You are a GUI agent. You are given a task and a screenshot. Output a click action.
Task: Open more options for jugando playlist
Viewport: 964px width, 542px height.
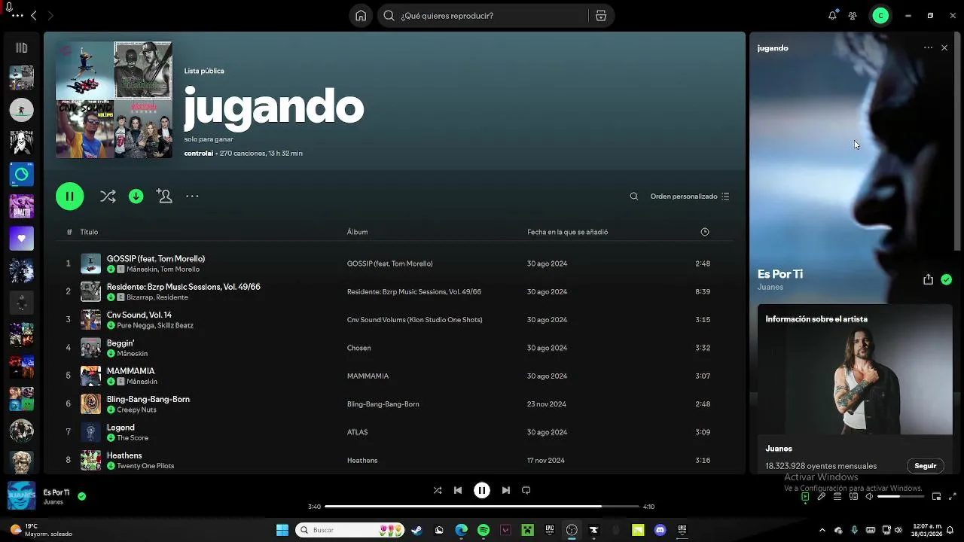click(192, 196)
